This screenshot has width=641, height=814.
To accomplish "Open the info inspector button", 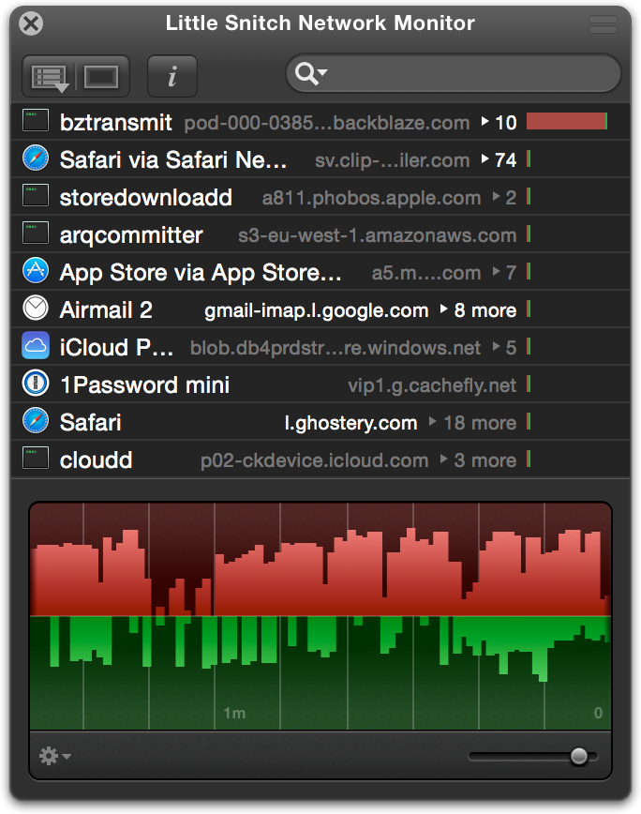I will (172, 76).
